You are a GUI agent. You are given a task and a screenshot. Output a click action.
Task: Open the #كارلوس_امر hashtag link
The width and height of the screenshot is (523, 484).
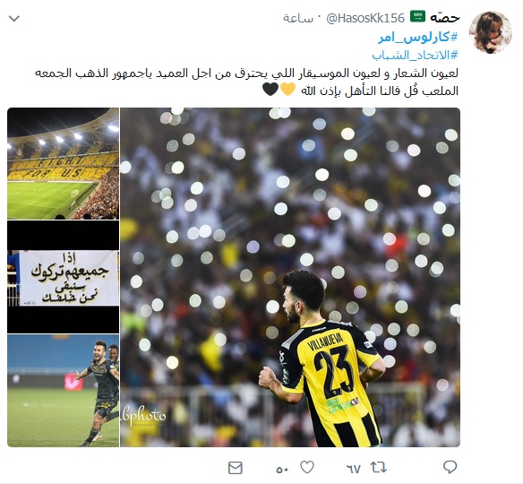coord(418,37)
